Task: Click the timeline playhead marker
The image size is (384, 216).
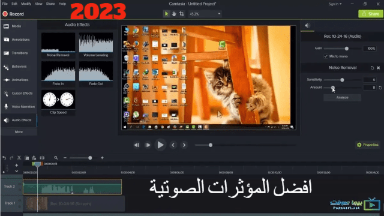Action: tap(37, 165)
